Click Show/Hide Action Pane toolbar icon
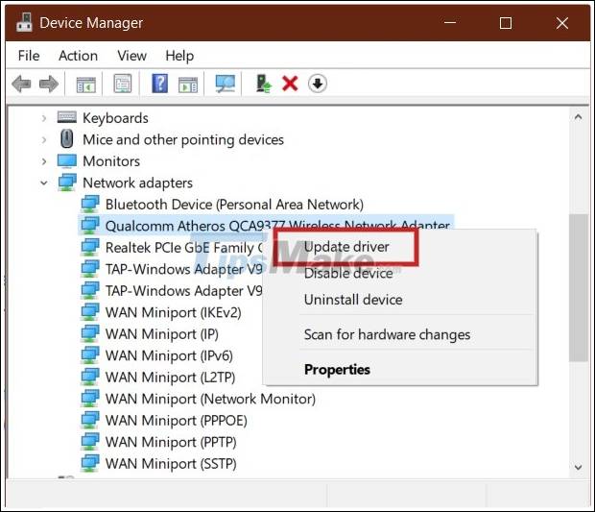595x512 pixels. 188,84
